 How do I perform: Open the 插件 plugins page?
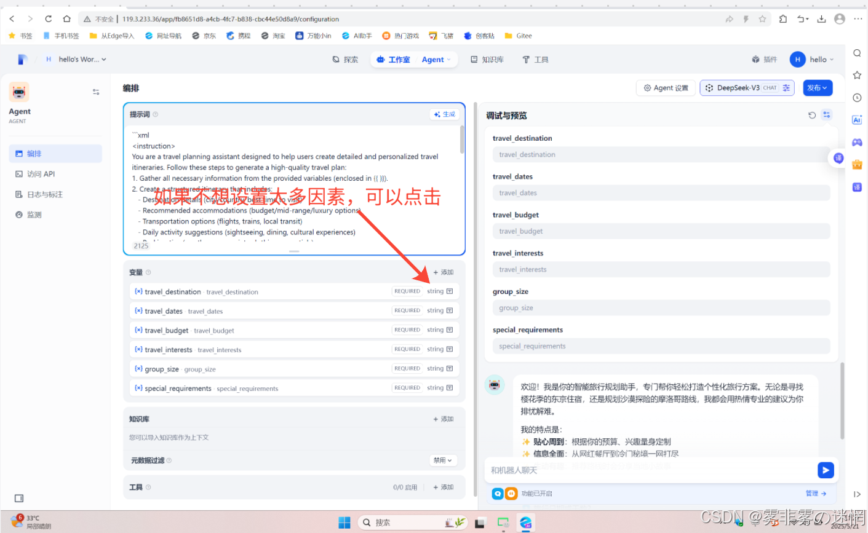pos(765,59)
